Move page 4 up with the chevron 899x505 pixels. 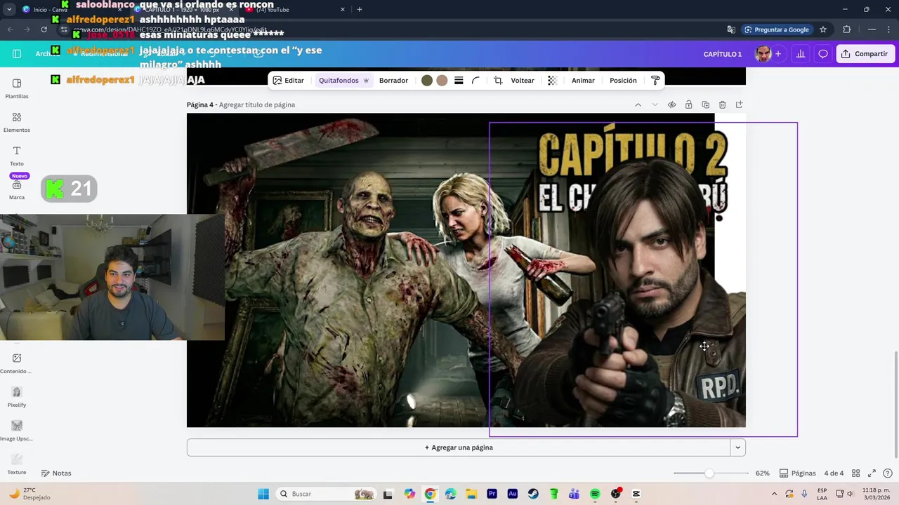(638, 105)
